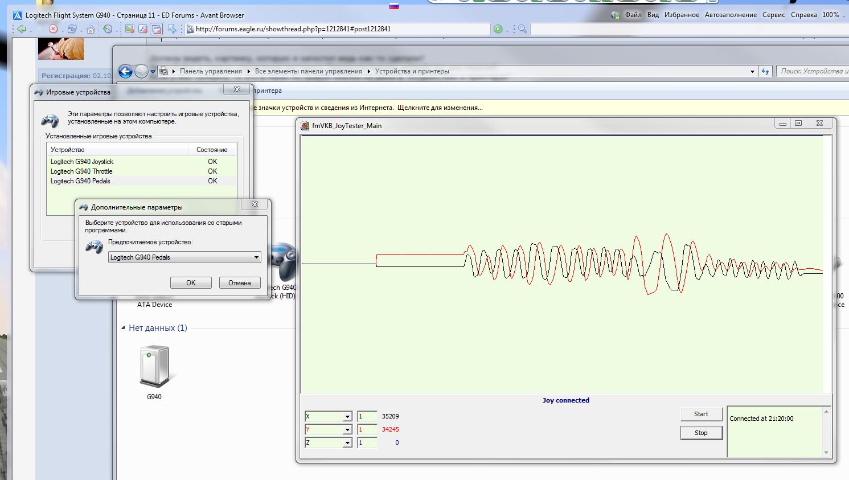Go to the browser home page icon
This screenshot has width=849, height=480.
(x=91, y=29)
